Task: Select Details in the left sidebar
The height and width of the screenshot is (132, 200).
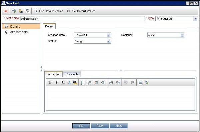Action: point(21,26)
